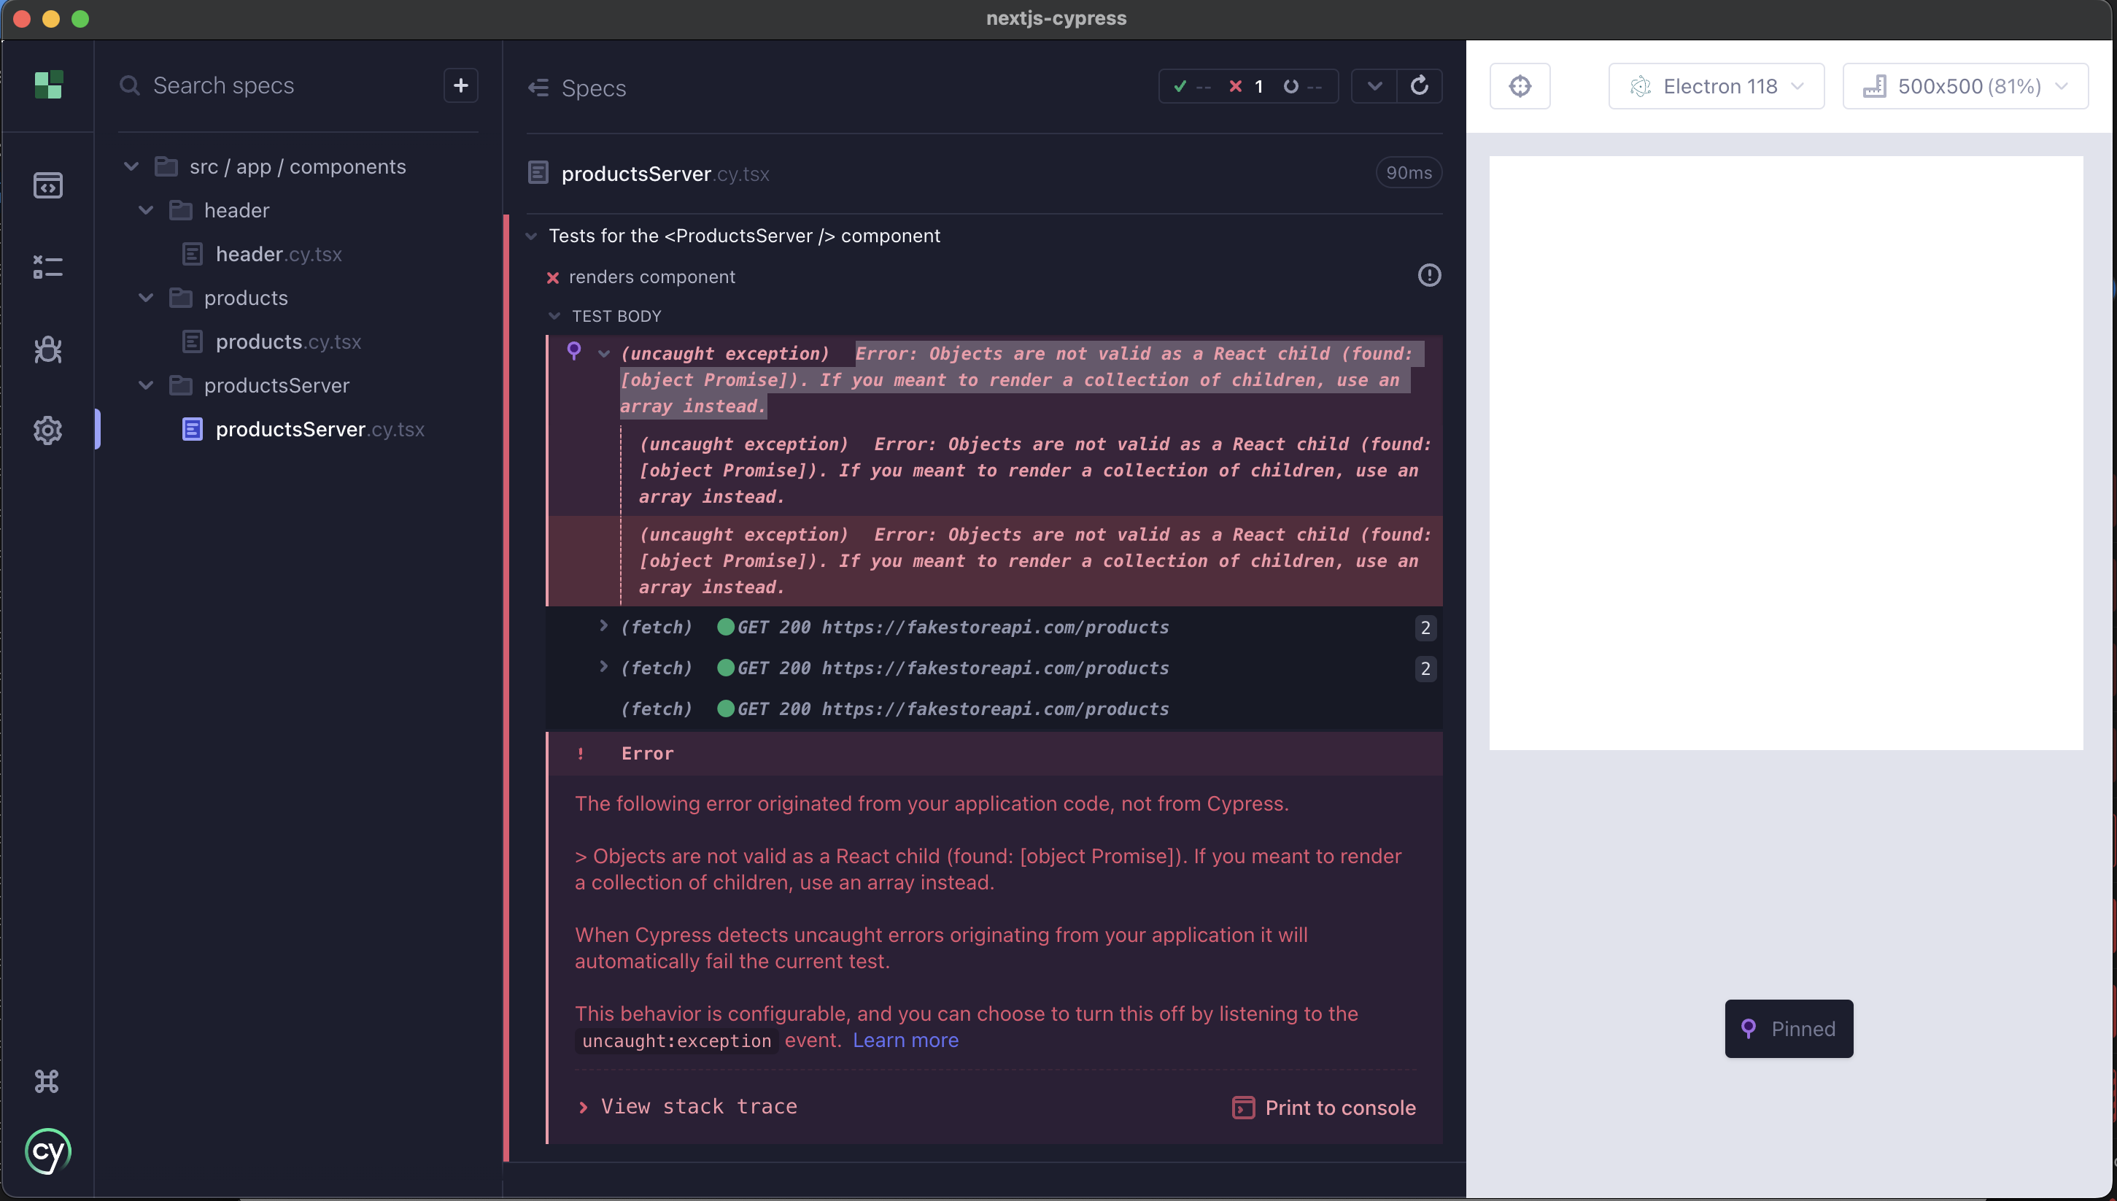
Task: Open the 500x500 viewport size dropdown
Action: click(x=1965, y=86)
